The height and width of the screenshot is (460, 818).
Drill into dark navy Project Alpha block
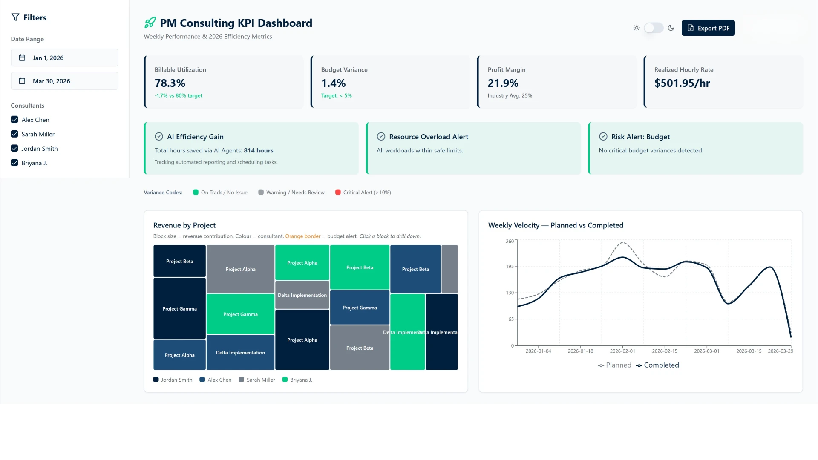pos(302,340)
